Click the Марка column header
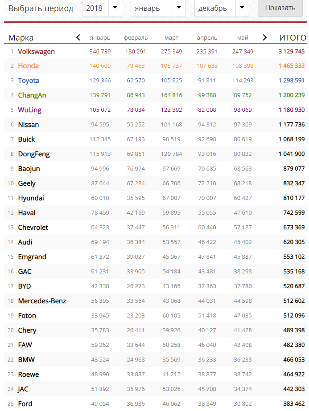The height and width of the screenshot is (411, 309). coord(21,38)
